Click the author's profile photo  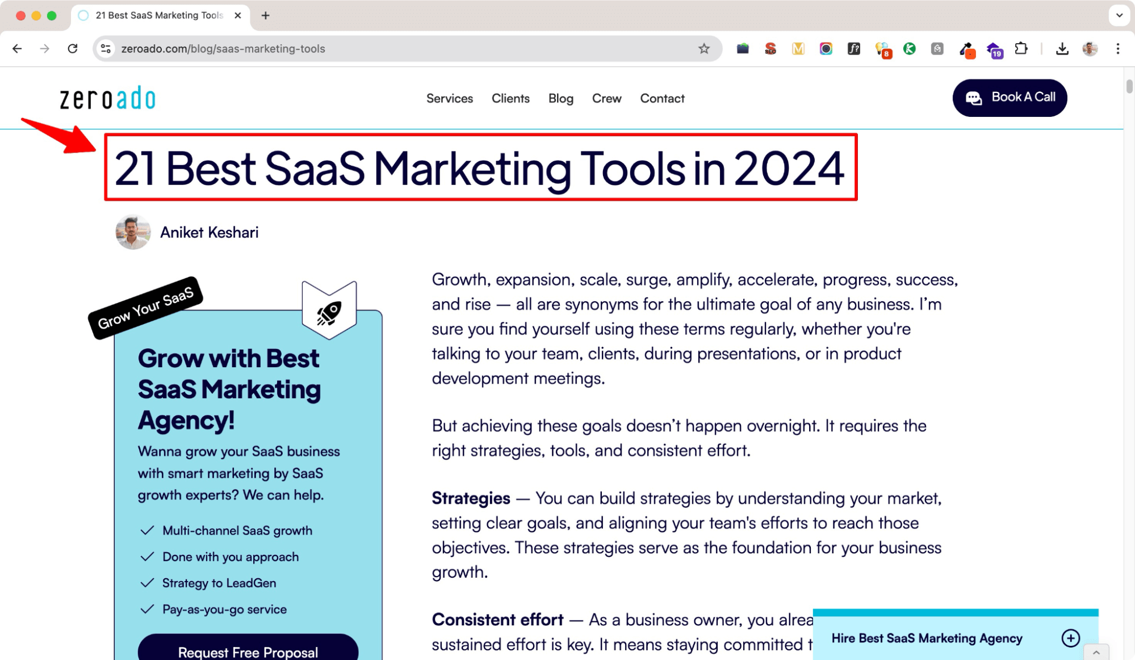point(133,232)
